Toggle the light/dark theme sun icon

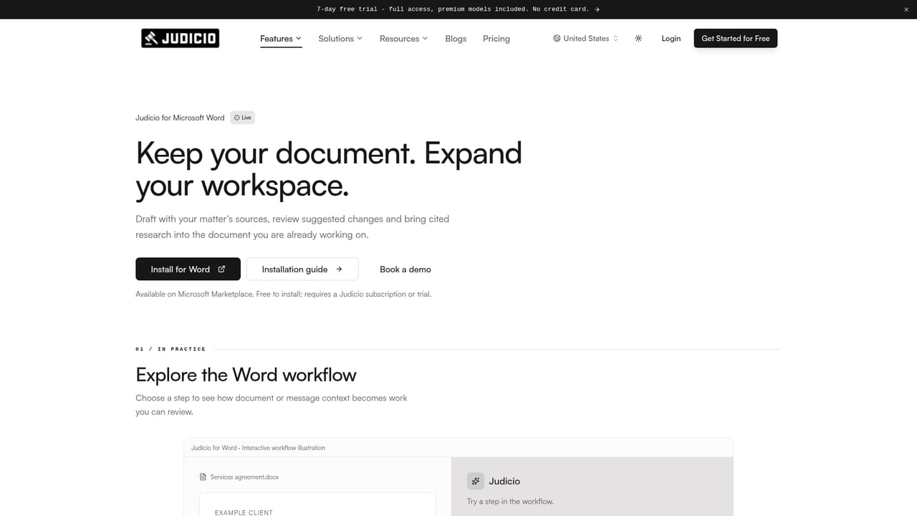pos(638,39)
